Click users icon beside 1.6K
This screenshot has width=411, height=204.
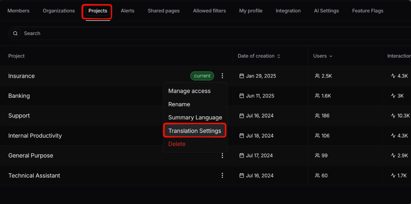[318, 96]
